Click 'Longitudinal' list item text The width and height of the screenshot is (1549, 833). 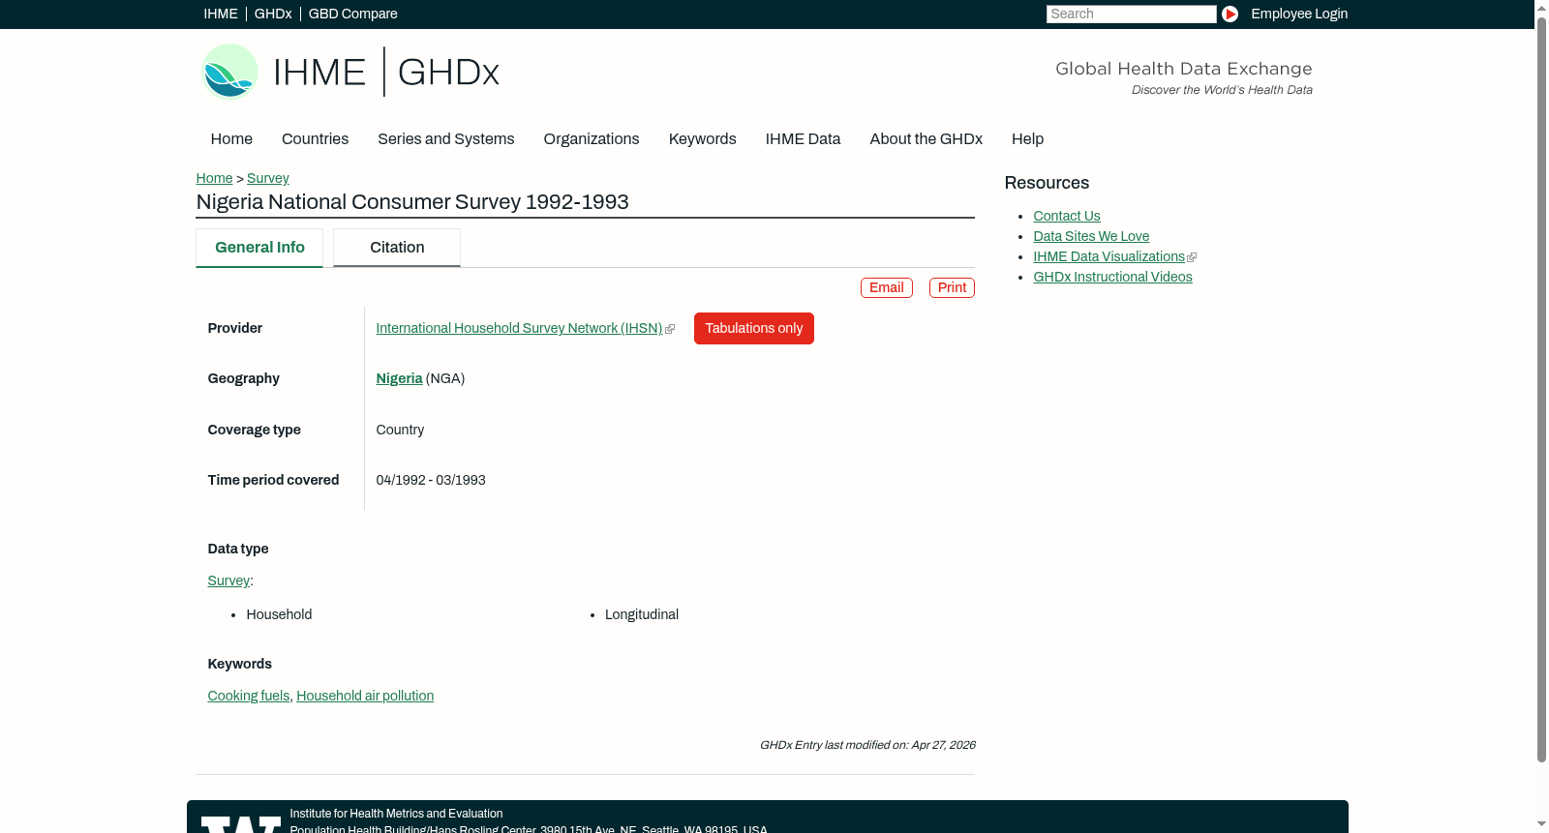click(x=642, y=615)
